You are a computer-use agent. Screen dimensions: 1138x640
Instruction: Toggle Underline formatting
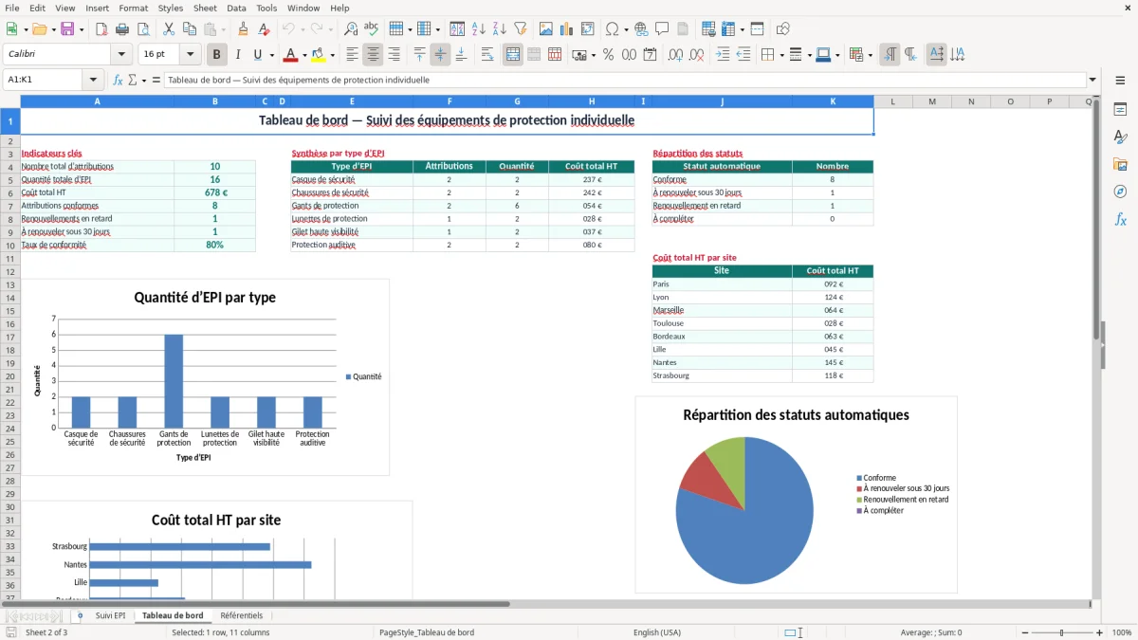point(258,55)
